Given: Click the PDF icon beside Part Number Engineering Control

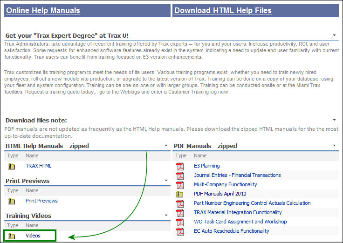Looking at the screenshot, I should 180,204.
